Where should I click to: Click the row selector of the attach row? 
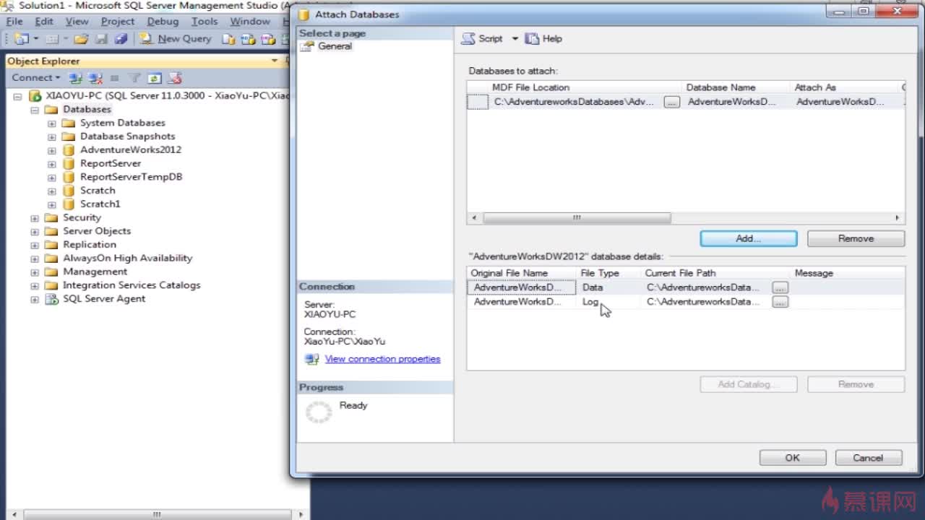pyautogui.click(x=478, y=103)
